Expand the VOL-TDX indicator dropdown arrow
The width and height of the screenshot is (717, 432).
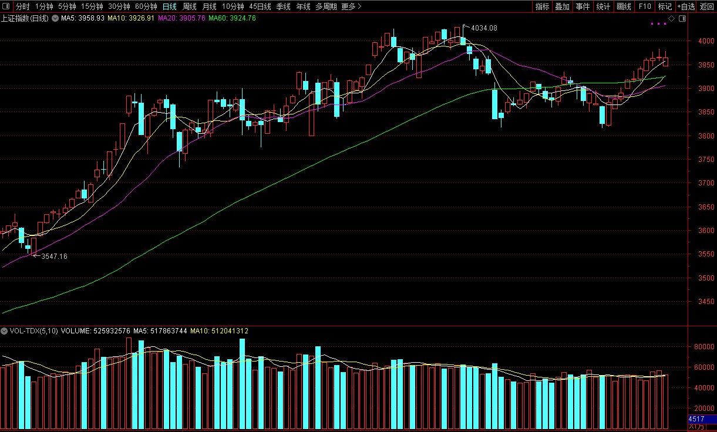point(5,331)
